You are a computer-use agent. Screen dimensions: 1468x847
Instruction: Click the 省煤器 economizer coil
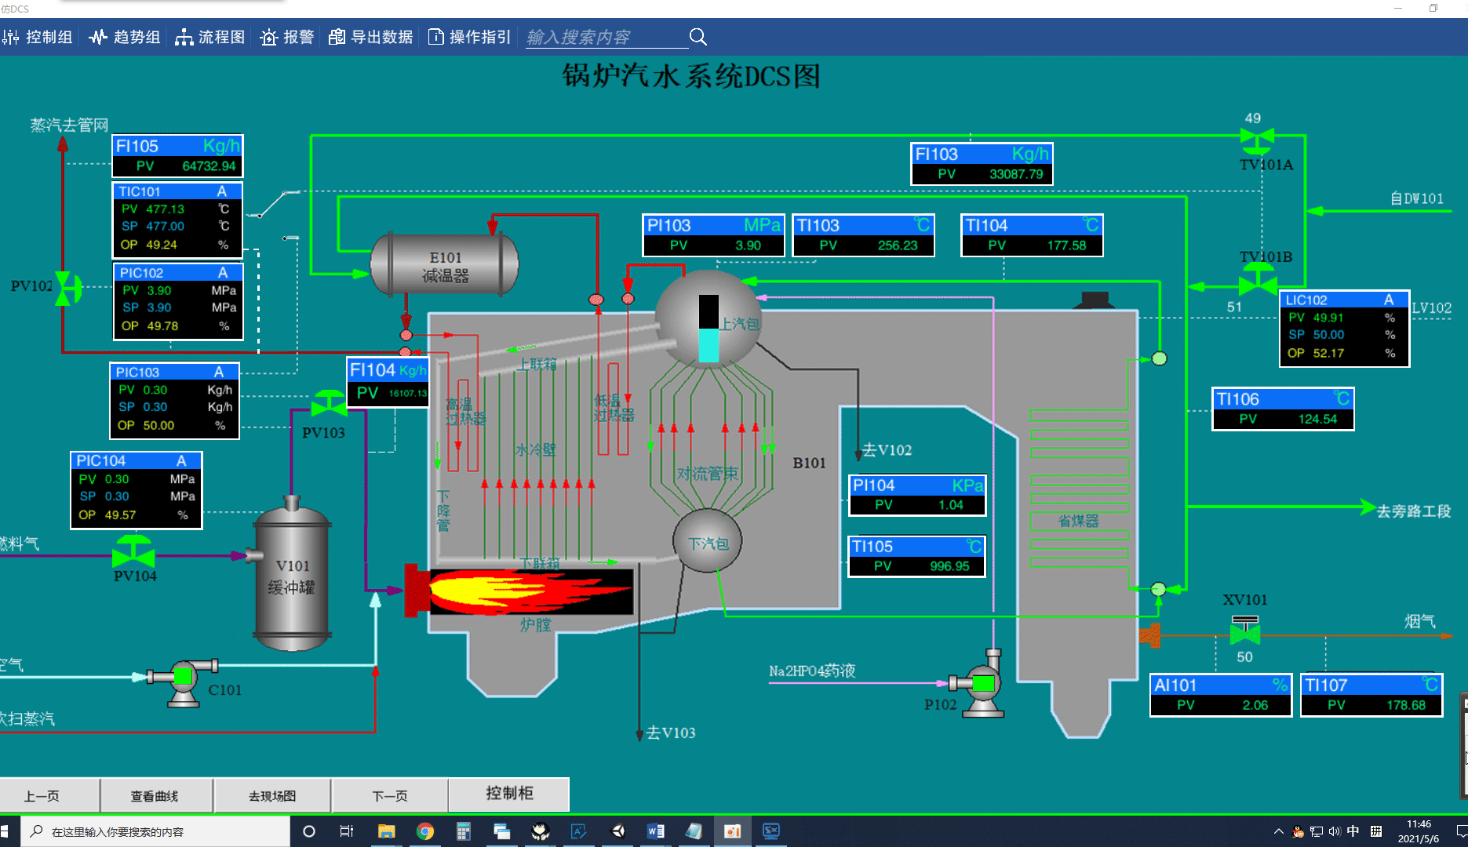coord(1079,489)
